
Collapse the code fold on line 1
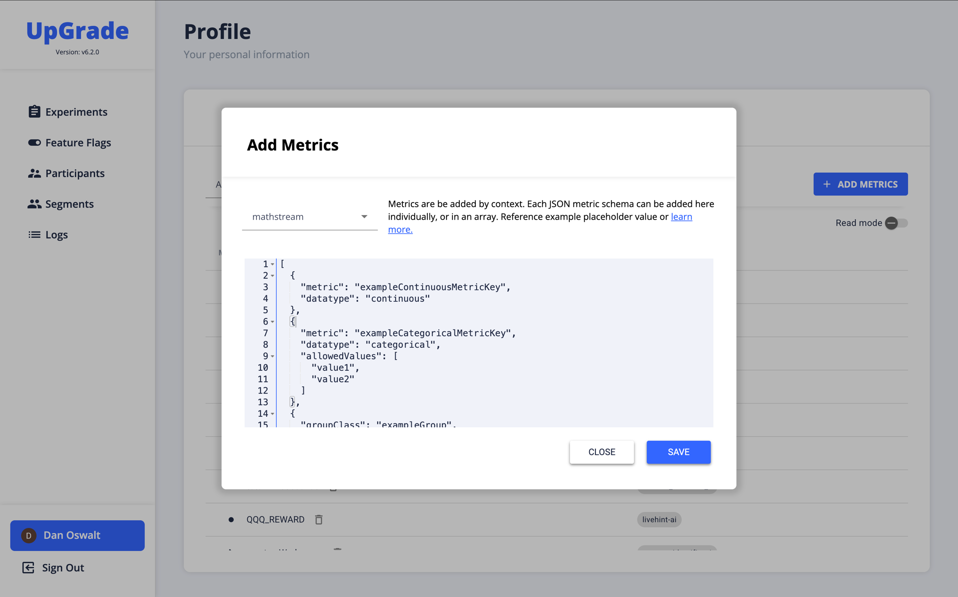(272, 264)
